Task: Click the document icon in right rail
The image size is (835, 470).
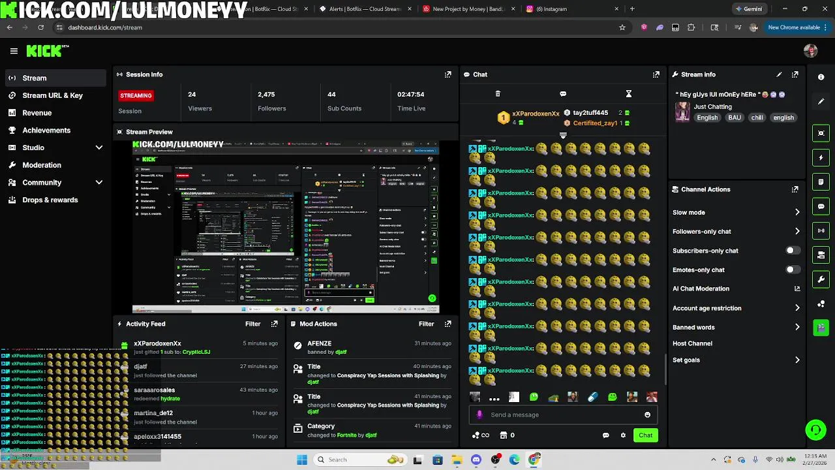Action: tap(821, 182)
